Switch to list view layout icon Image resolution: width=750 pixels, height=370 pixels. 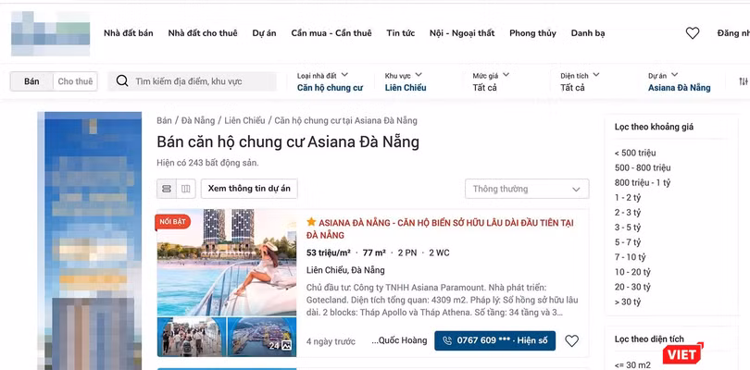(x=167, y=189)
